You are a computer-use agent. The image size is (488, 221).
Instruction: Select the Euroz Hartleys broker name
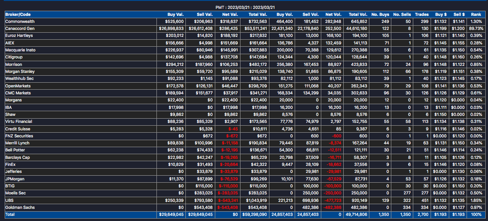coord(19,36)
